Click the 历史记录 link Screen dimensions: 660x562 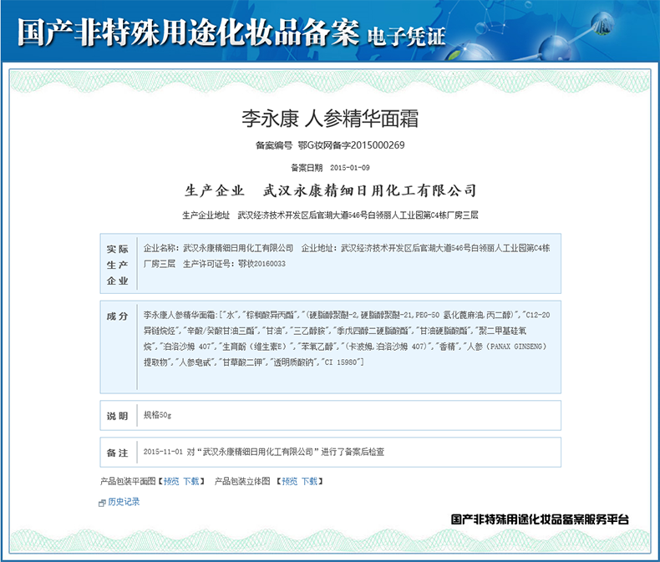[x=124, y=502]
